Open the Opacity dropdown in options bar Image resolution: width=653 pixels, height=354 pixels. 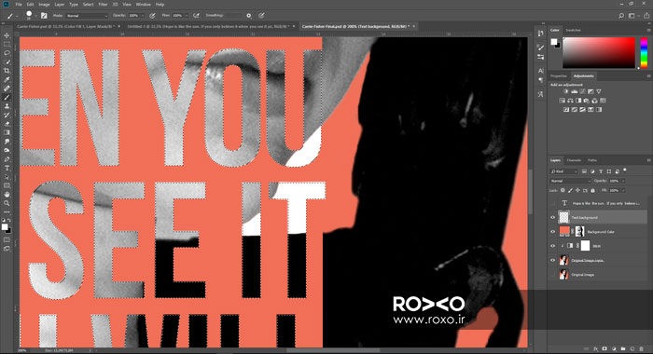(142, 16)
